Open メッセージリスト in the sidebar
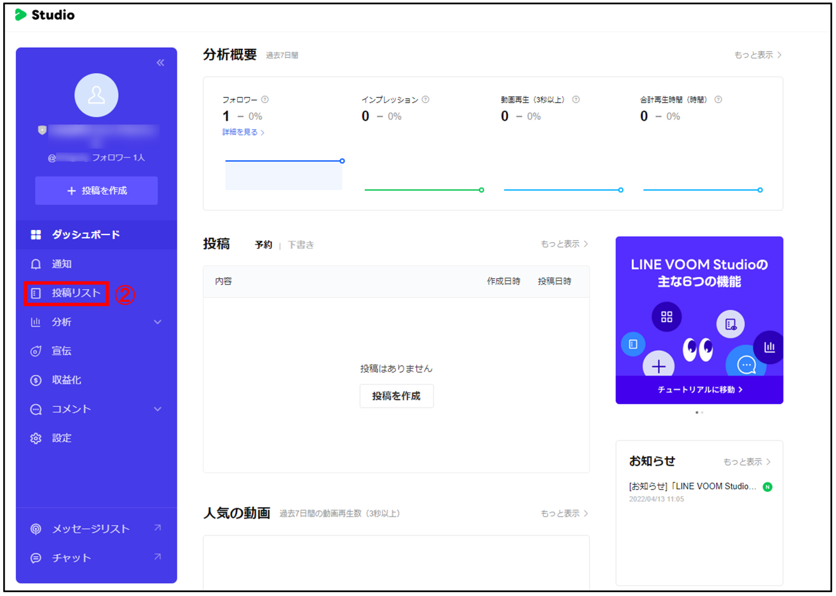836x596 pixels. tap(97, 529)
